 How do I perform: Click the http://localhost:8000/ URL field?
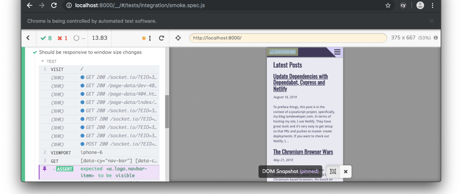pyautogui.click(x=288, y=38)
